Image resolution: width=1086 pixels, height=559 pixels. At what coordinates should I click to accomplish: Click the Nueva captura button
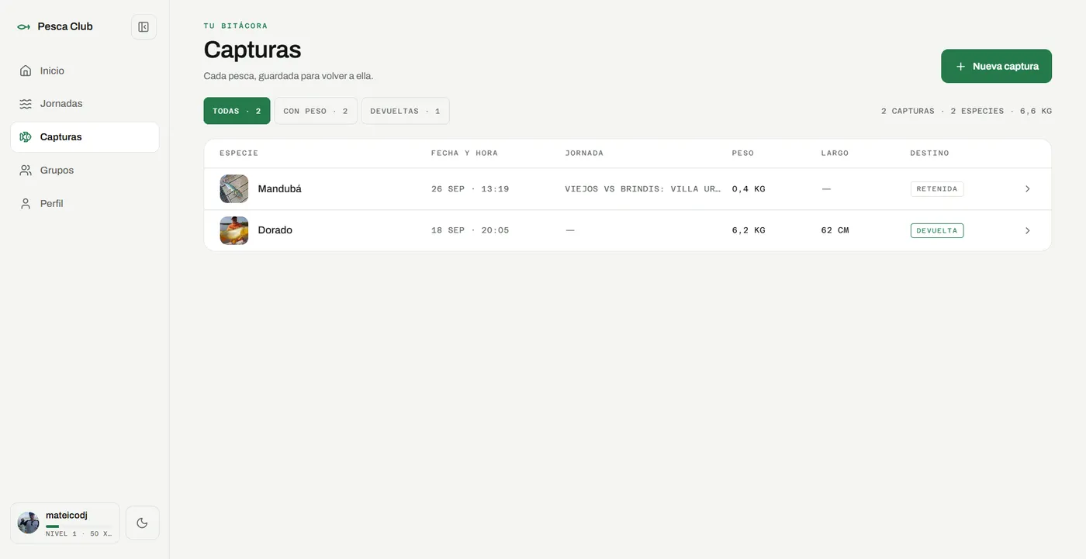996,66
